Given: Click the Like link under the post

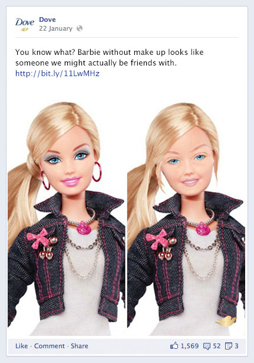Looking at the screenshot, I should pyautogui.click(x=21, y=346).
